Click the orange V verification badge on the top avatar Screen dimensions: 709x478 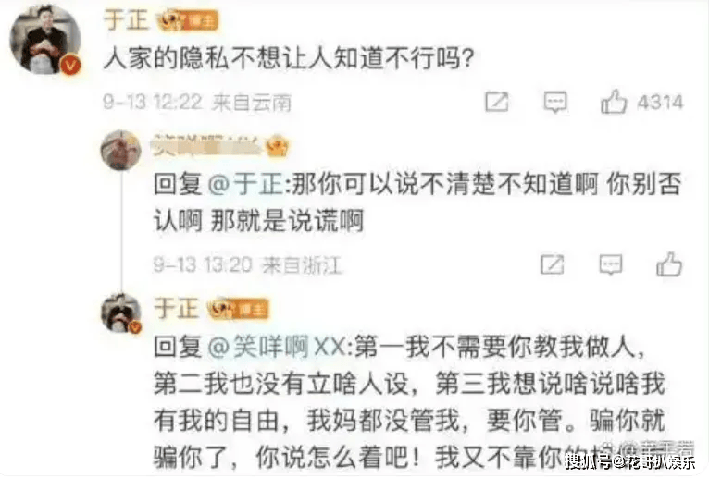pyautogui.click(x=70, y=66)
